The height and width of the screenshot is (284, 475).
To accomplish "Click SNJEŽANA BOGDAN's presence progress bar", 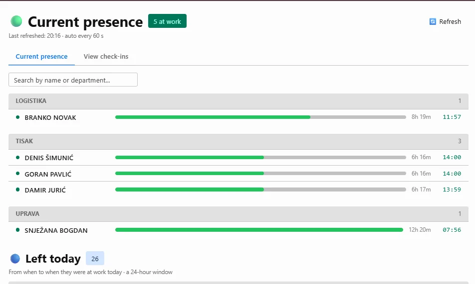I will pyautogui.click(x=259, y=230).
